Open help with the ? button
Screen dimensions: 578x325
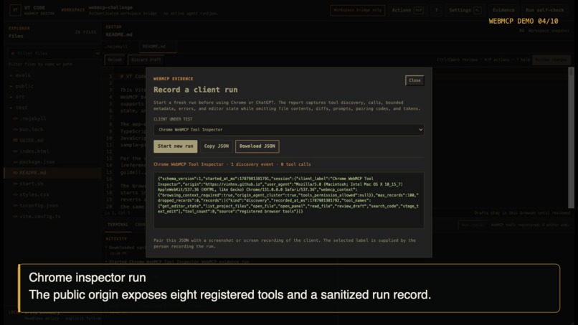(x=436, y=10)
